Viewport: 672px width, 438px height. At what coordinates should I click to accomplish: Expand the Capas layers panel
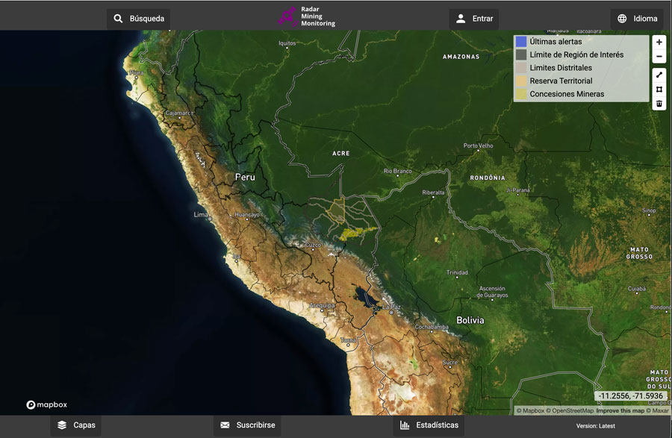75,425
